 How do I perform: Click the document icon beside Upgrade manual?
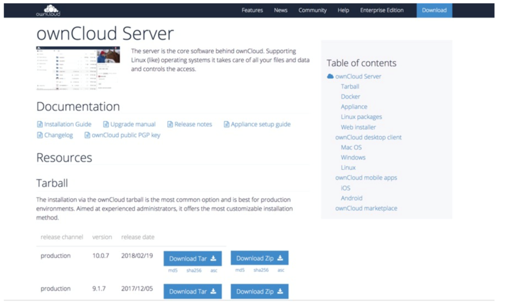pyautogui.click(x=106, y=124)
